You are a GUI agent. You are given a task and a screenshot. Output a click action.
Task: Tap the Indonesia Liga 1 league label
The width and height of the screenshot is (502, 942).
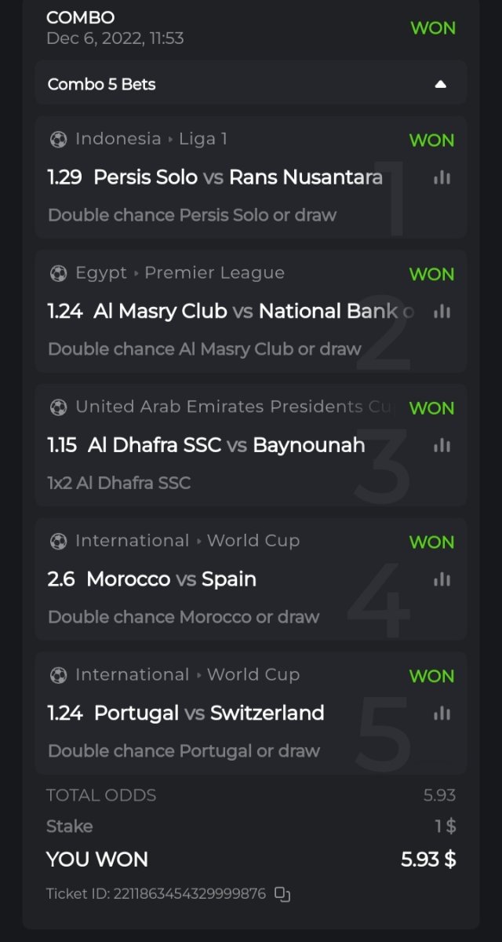(x=151, y=139)
